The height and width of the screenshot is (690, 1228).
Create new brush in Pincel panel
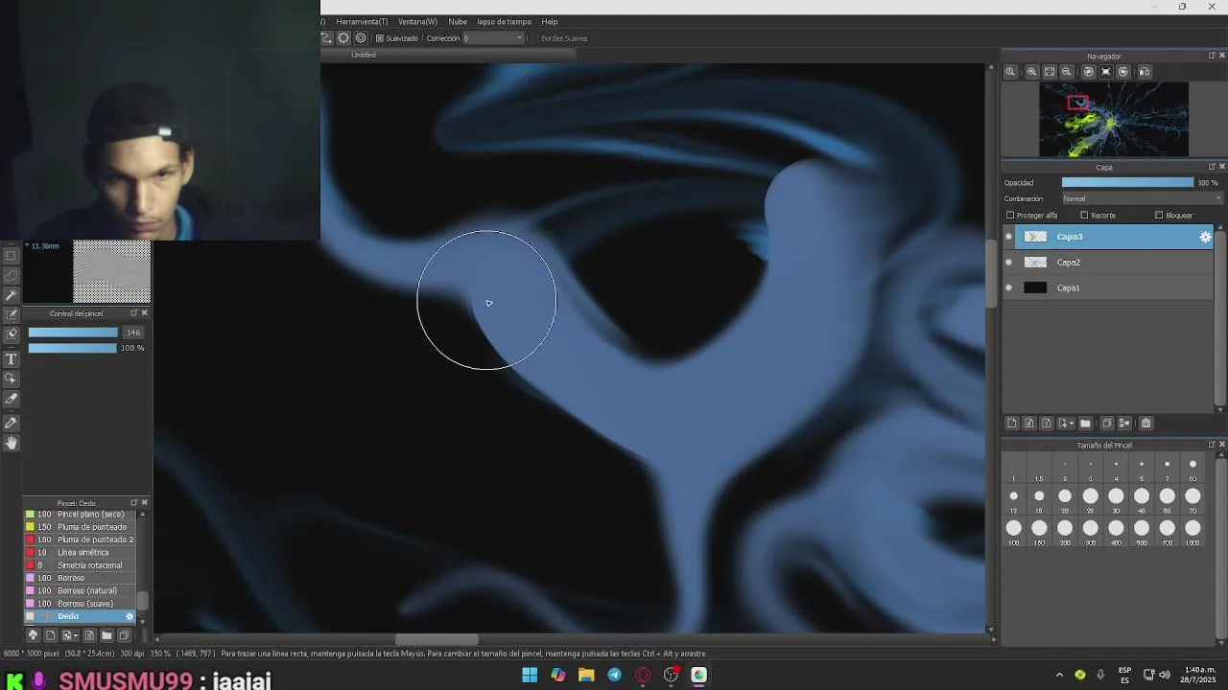click(51, 635)
